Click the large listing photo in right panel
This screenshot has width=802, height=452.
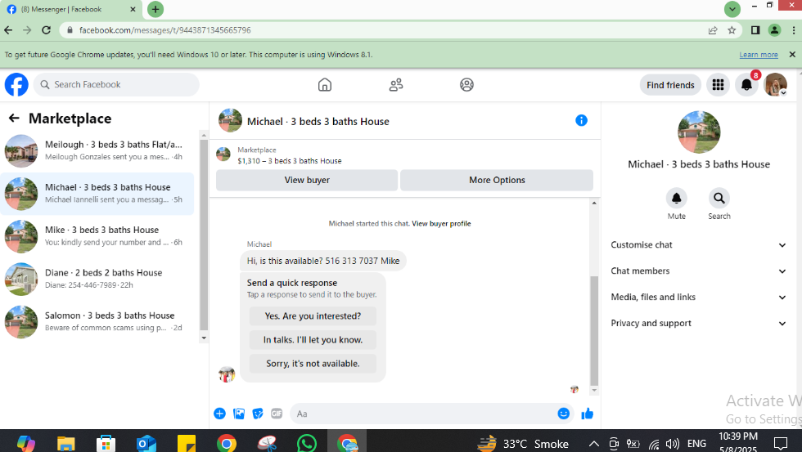coord(699,132)
